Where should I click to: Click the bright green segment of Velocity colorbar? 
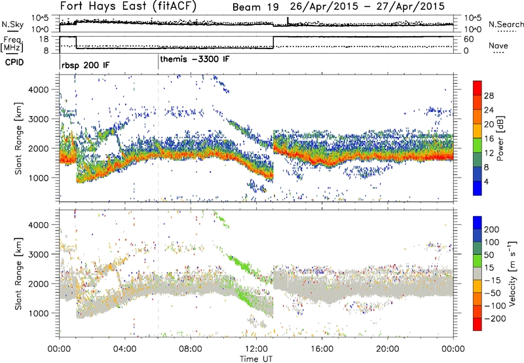[477, 261]
